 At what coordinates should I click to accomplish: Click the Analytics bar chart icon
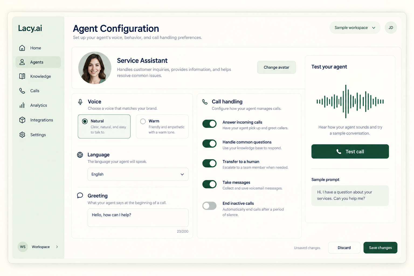pyautogui.click(x=22, y=105)
